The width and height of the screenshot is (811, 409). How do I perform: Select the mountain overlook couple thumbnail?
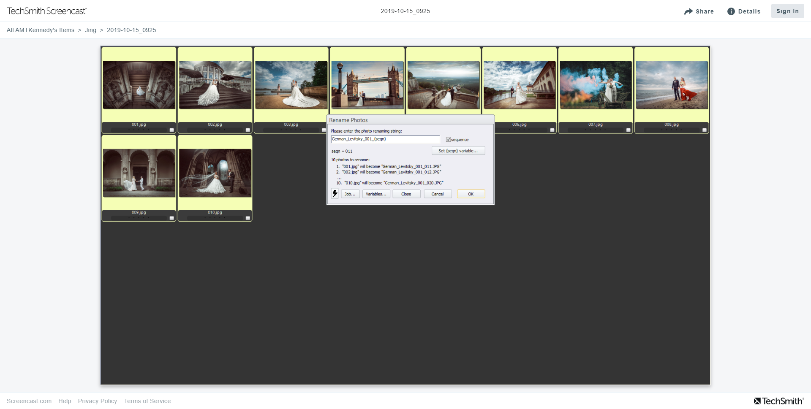coord(444,85)
